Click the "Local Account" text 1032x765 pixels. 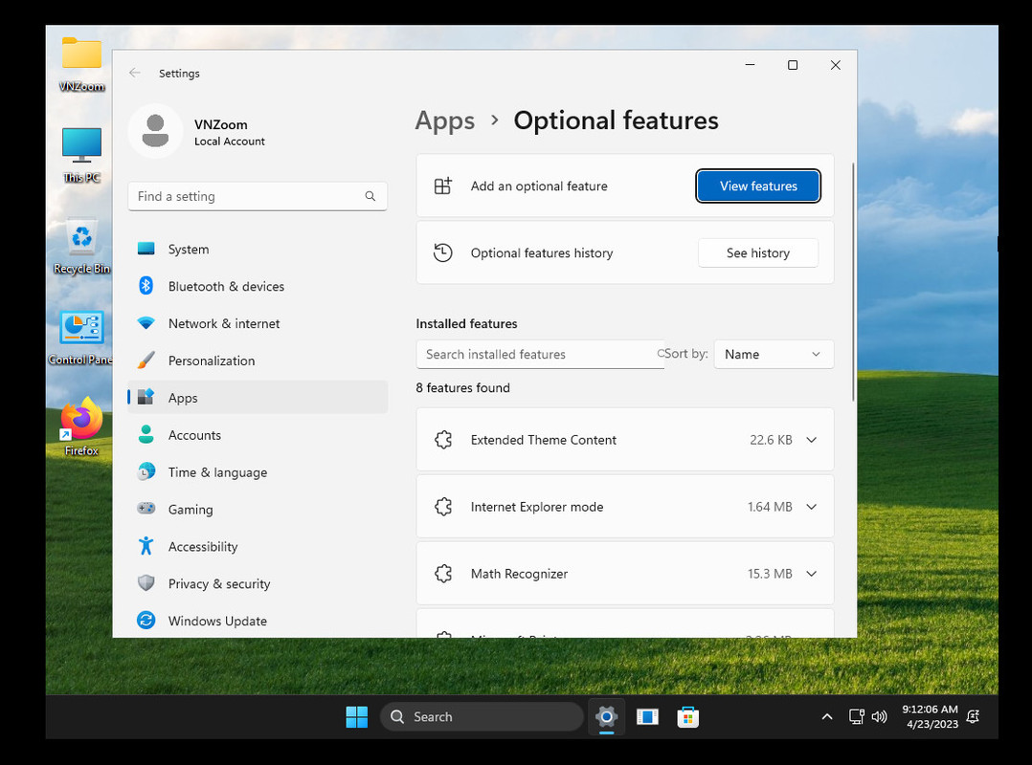click(x=229, y=142)
